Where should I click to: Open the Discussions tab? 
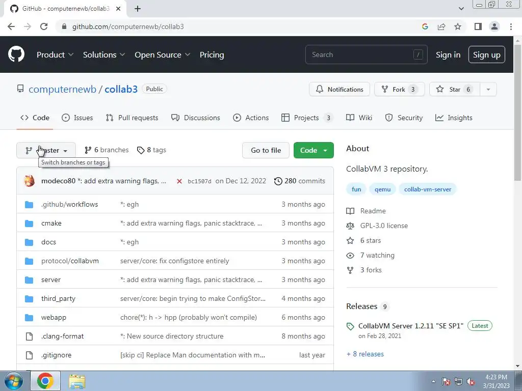[195, 118]
